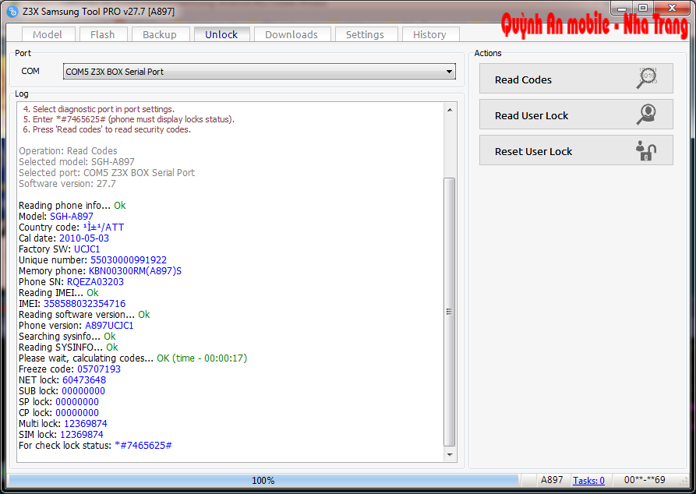The width and height of the screenshot is (696, 494).
Task: Click the Read User Lock magnifier icon
Action: [647, 115]
